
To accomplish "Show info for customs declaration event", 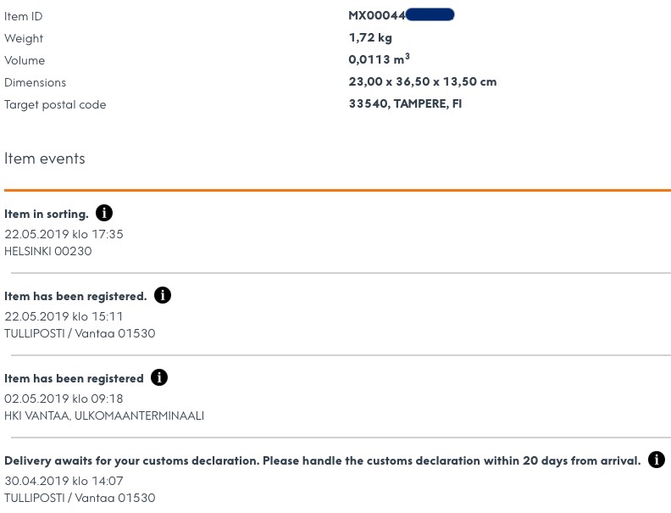I will pos(656,460).
